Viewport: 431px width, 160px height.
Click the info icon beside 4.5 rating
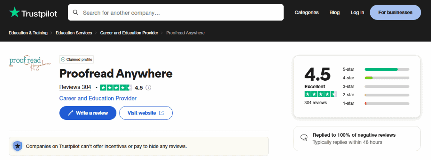148,88
